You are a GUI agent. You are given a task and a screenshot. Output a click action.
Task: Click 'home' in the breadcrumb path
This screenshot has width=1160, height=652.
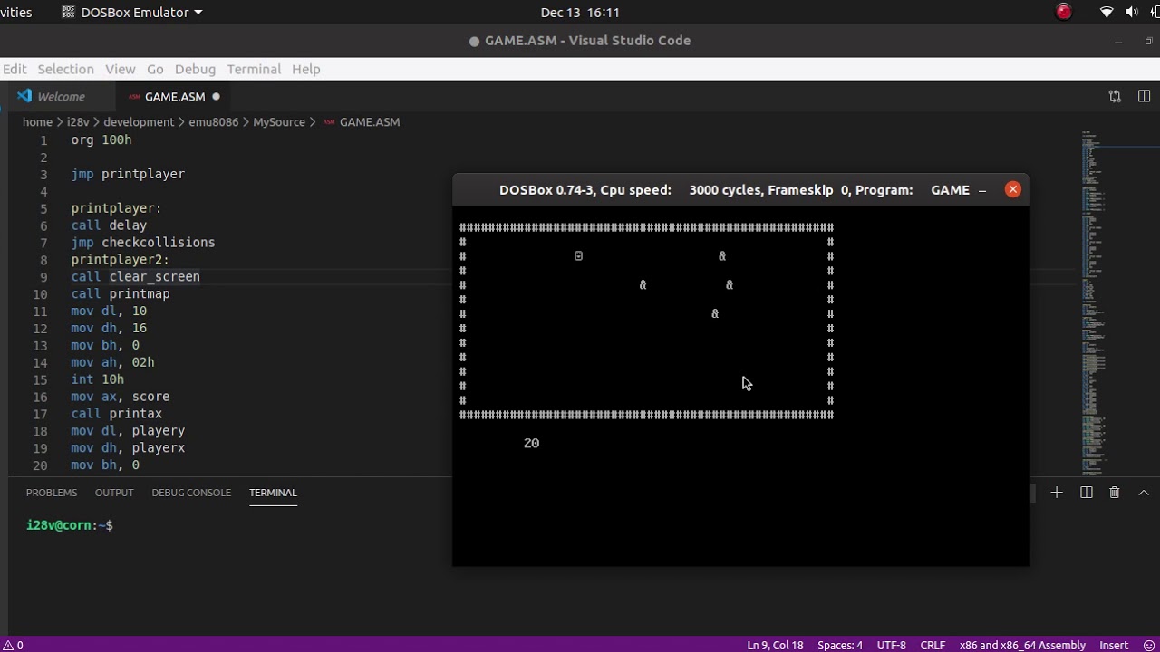tap(37, 121)
